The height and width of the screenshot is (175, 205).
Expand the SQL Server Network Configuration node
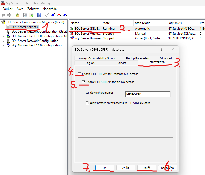3,41
